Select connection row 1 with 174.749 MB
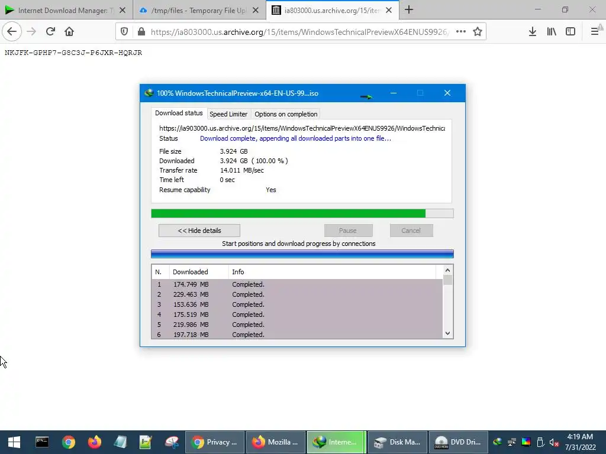This screenshot has height=454, width=606. click(297, 284)
